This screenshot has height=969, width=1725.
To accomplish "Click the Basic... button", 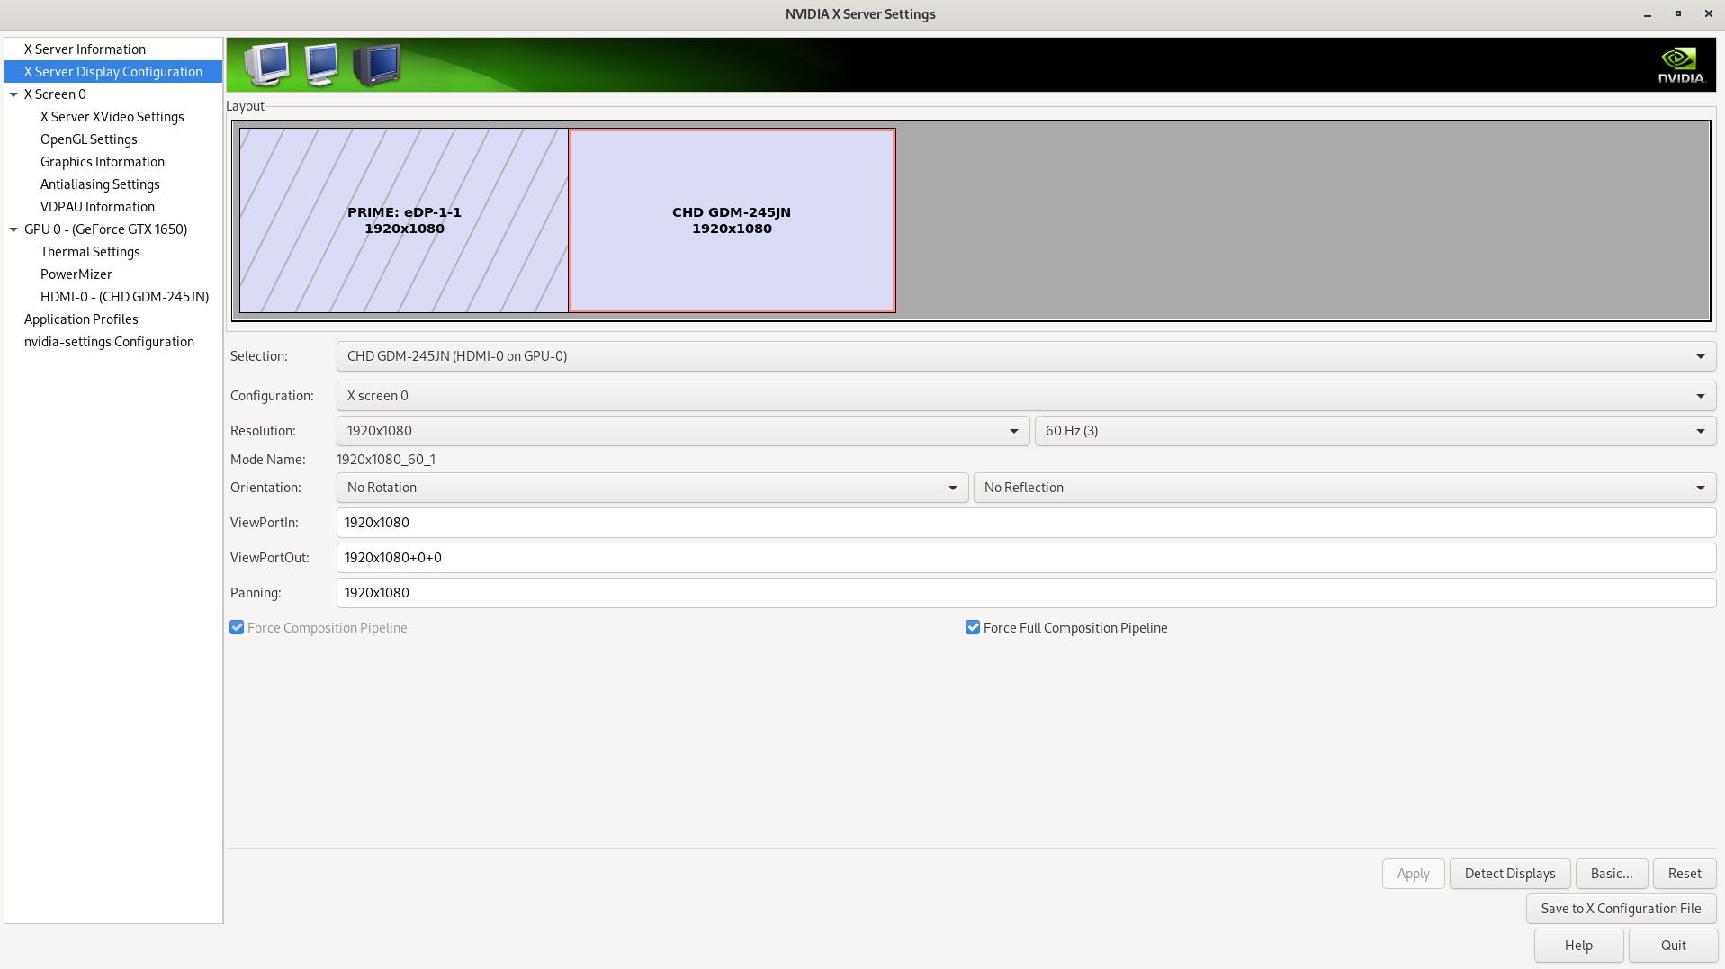I will click(1611, 874).
